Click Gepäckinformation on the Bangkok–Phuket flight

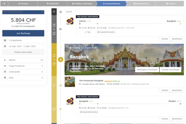point(89,112)
